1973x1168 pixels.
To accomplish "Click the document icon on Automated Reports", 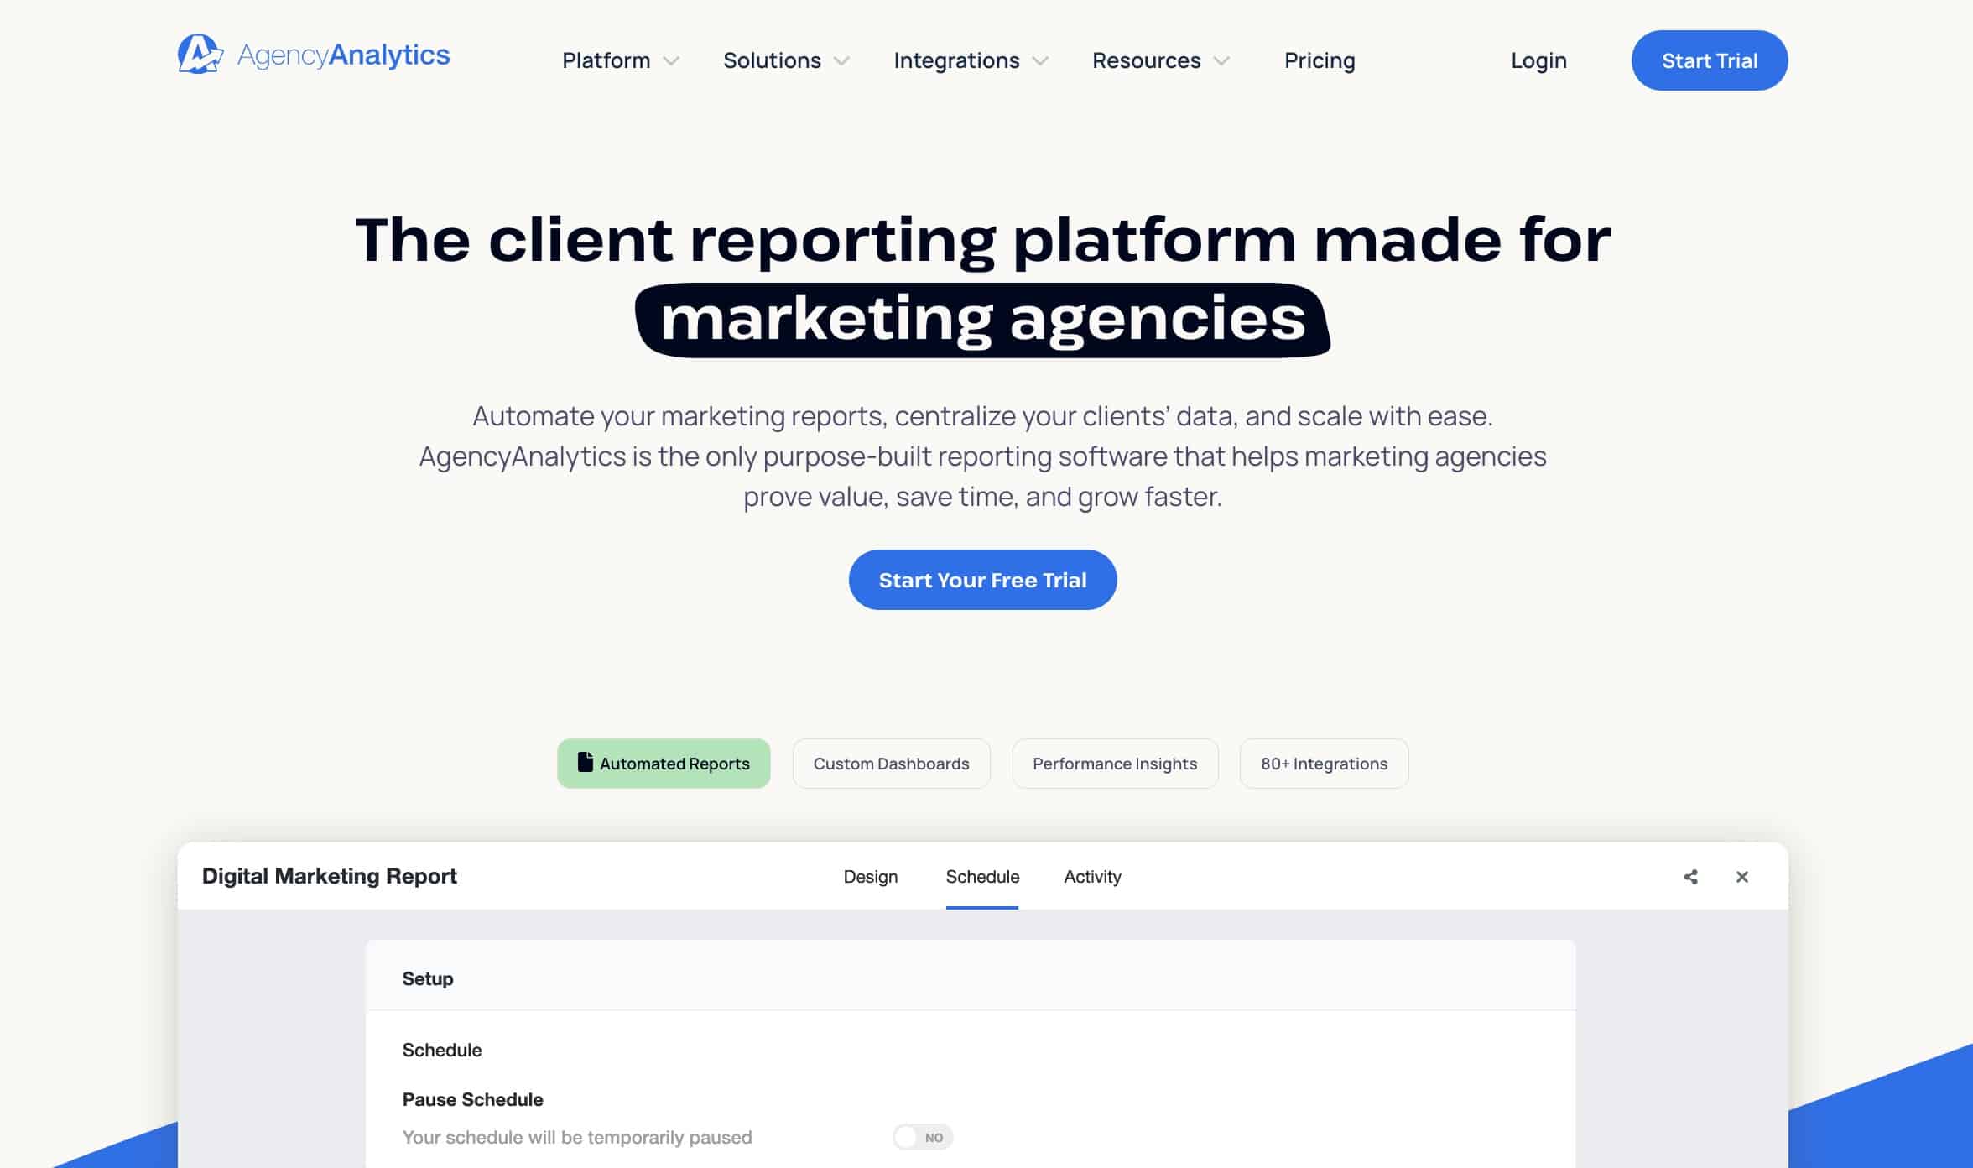I will [x=585, y=762].
